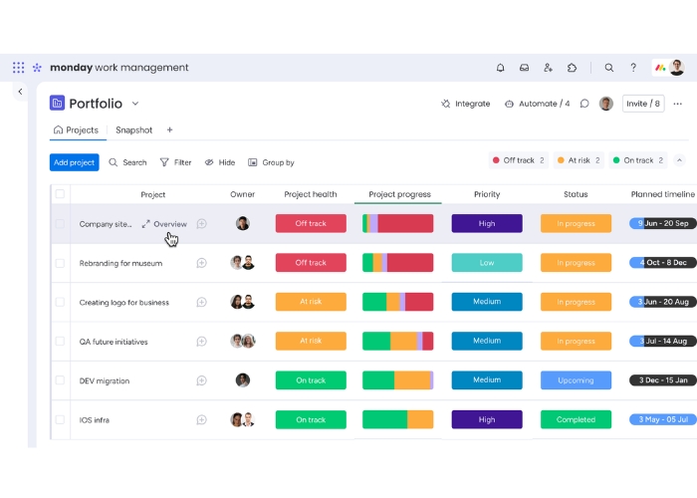Tick the checkbox for Company site row
697x498 pixels.
tap(60, 224)
